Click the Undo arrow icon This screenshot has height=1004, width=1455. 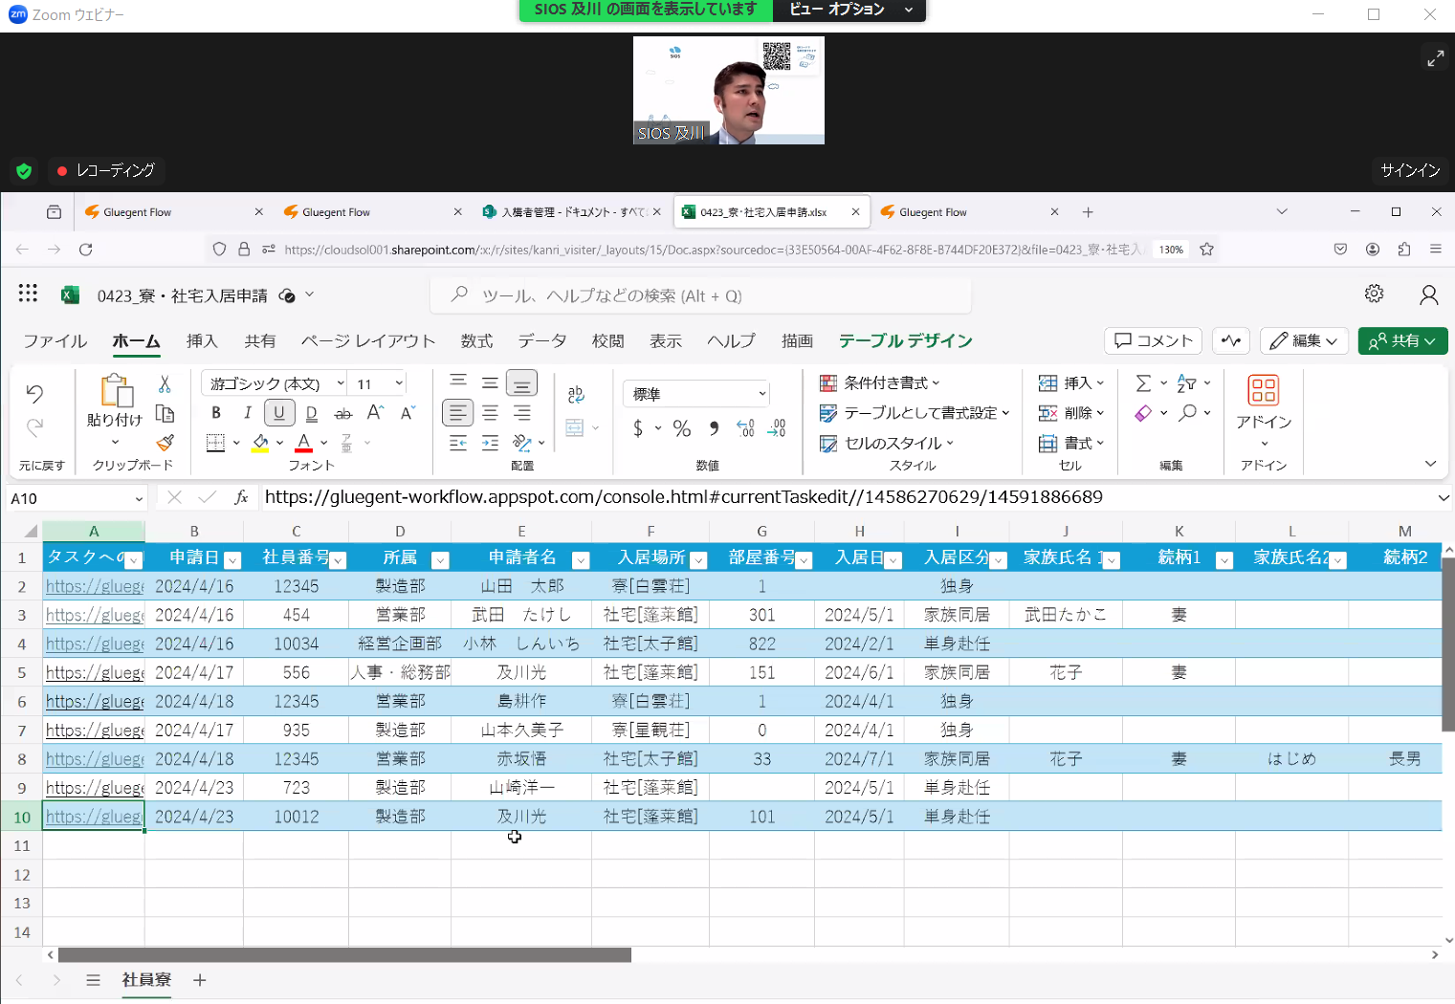pyautogui.click(x=35, y=393)
